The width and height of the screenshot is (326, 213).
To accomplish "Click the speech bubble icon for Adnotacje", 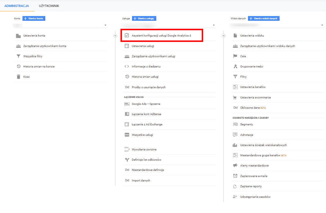I will (x=235, y=135).
